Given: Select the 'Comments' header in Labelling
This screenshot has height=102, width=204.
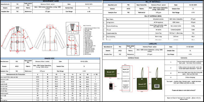Looking at the screenshot, I should point(184,58).
